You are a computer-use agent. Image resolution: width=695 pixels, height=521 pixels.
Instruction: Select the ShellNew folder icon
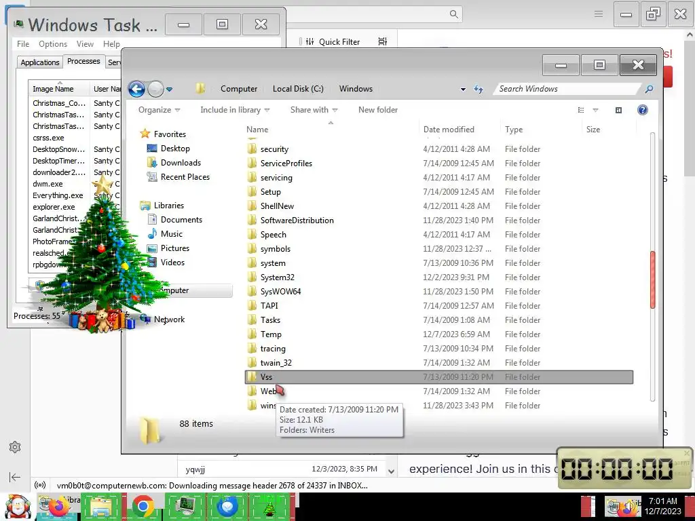252,206
